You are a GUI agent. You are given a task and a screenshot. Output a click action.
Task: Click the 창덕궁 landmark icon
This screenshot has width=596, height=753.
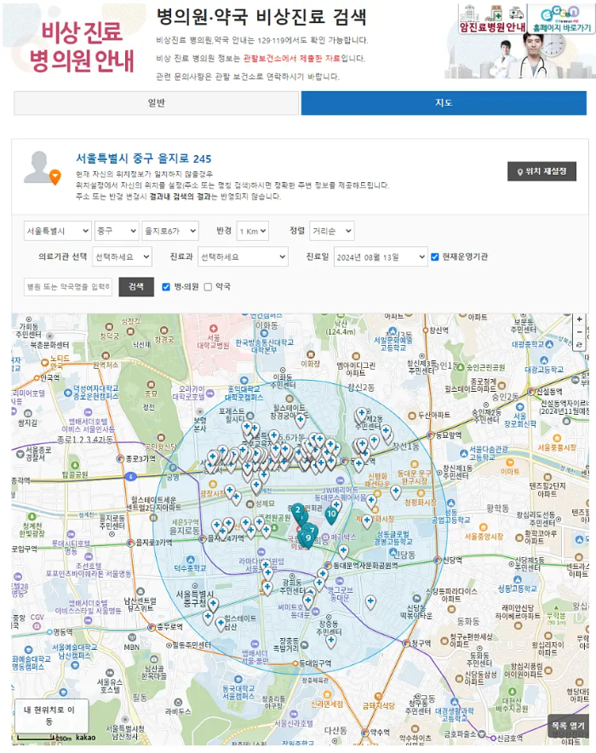point(109,327)
